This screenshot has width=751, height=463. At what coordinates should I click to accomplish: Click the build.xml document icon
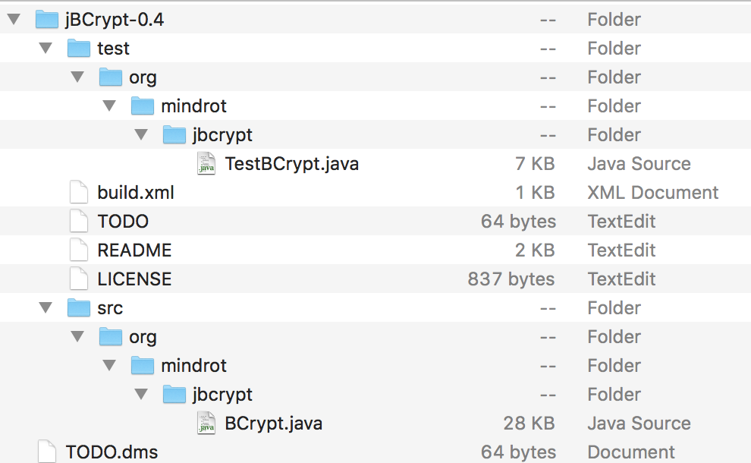click(79, 193)
